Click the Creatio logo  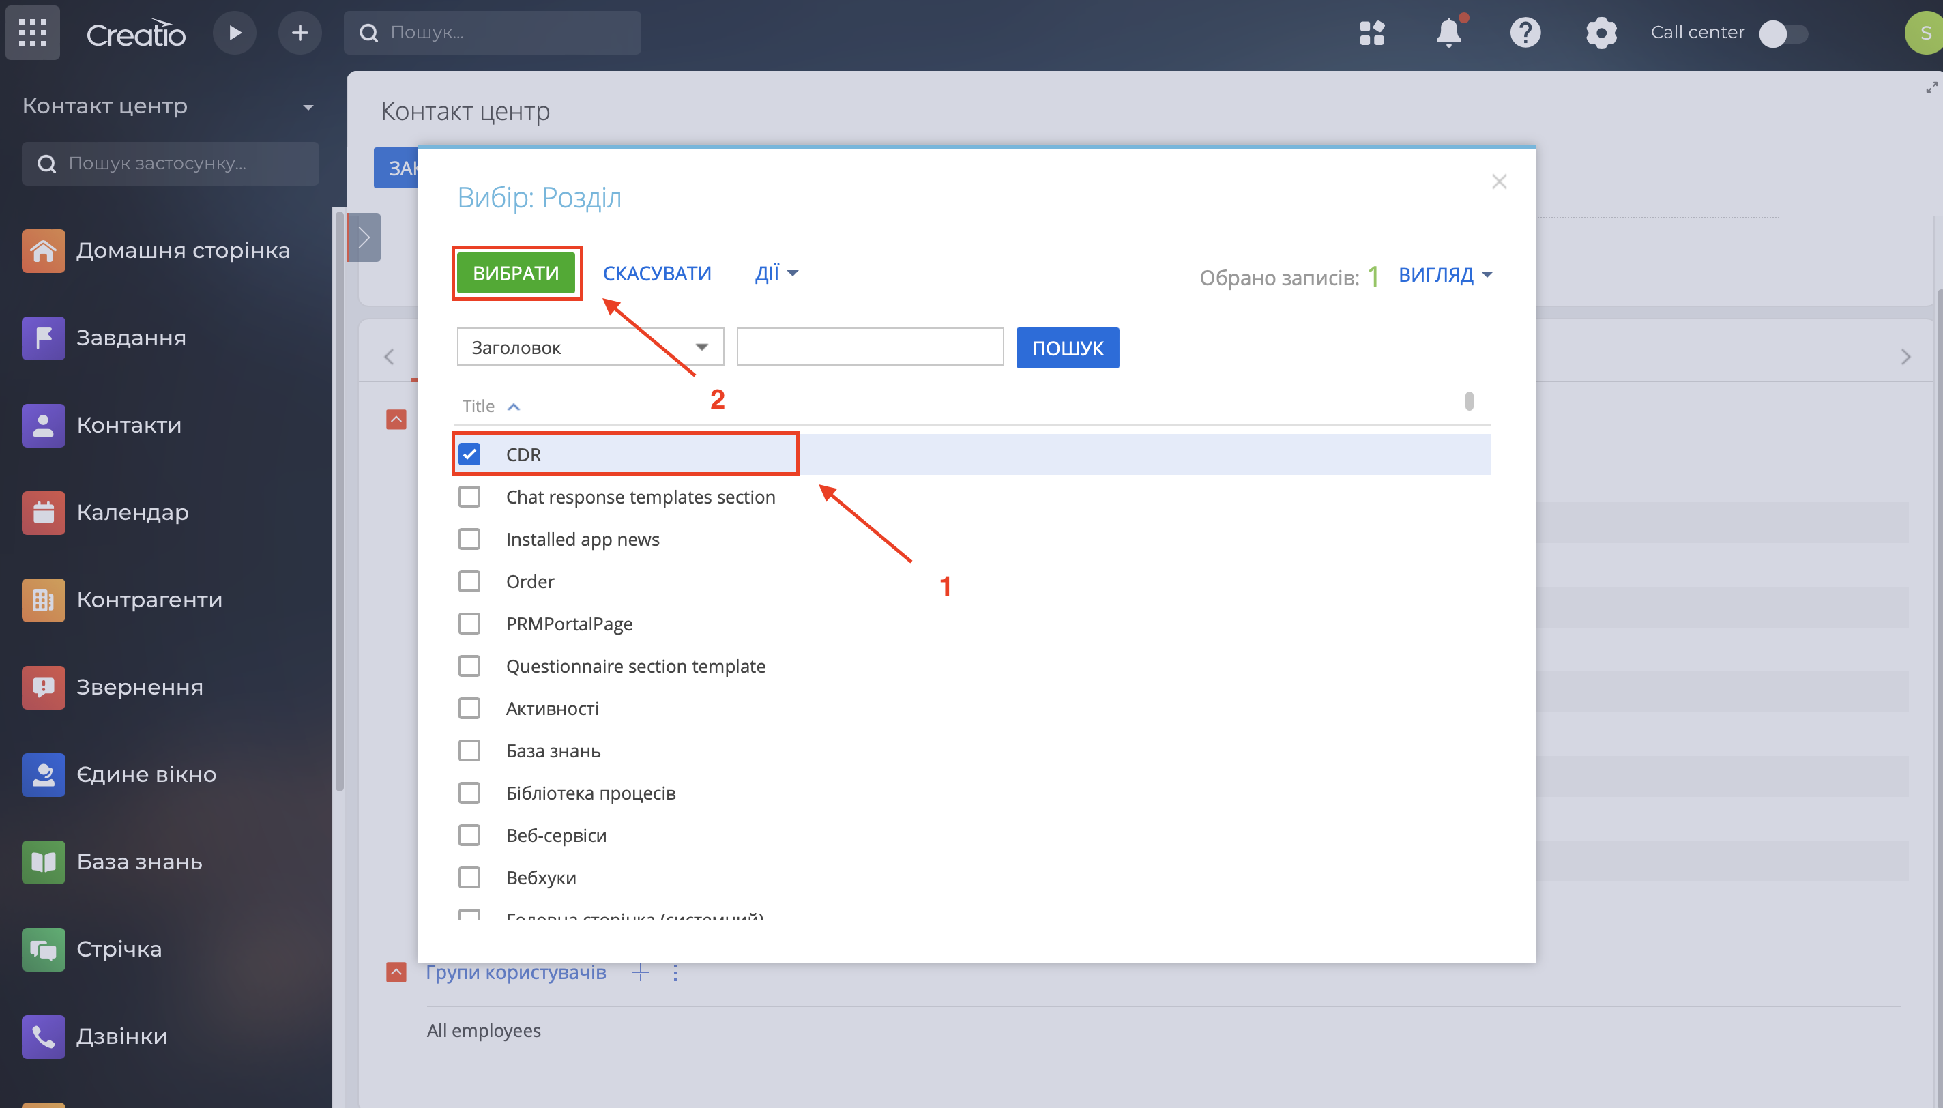[136, 33]
